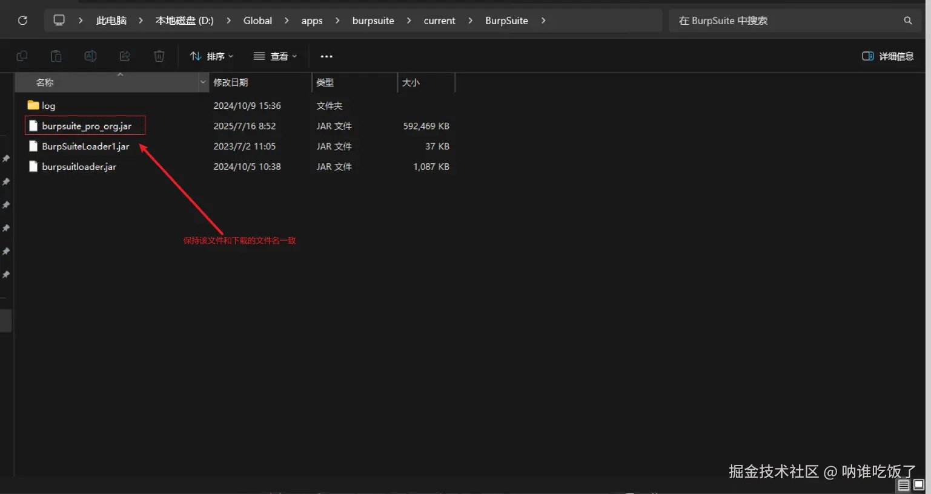The image size is (931, 494).
Task: Click the 592,469 KB size cell
Action: click(x=426, y=126)
